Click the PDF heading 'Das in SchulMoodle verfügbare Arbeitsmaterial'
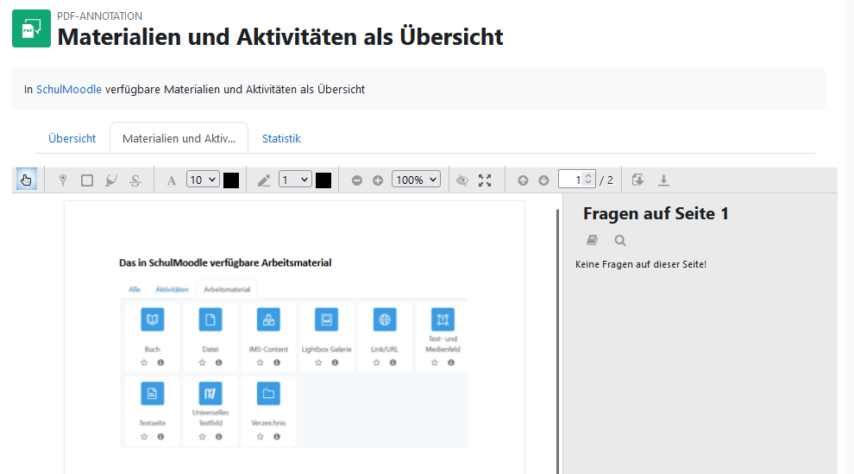 [x=225, y=262]
